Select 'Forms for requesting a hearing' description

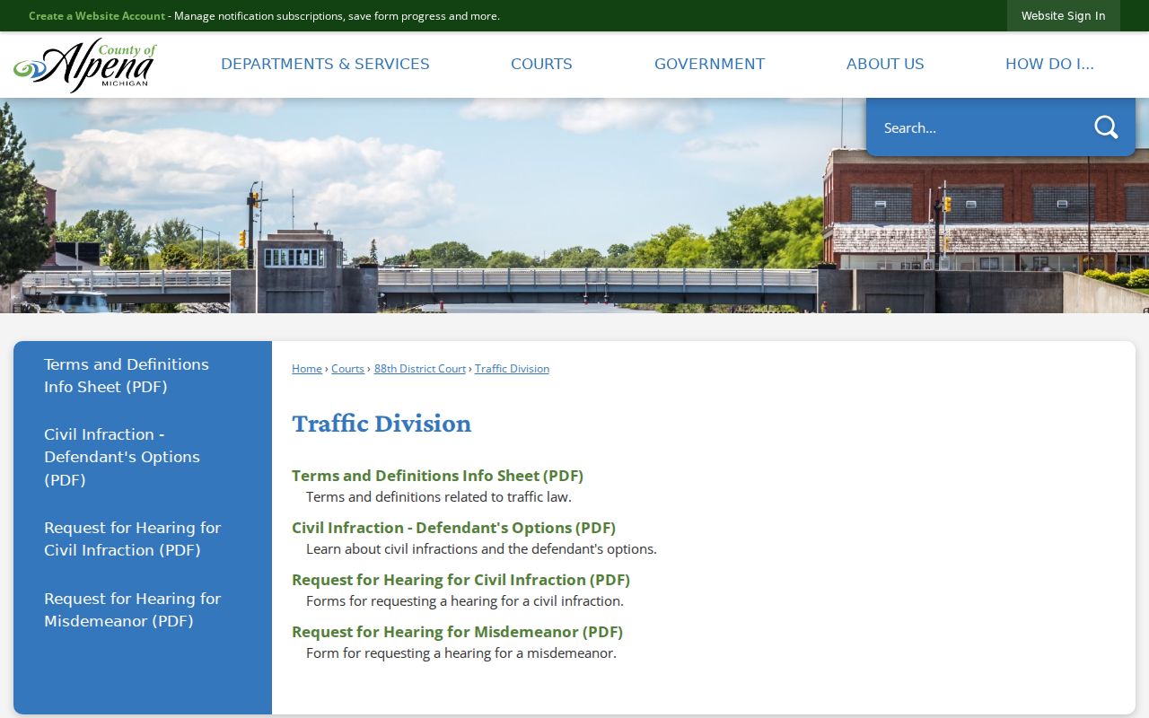(x=465, y=601)
